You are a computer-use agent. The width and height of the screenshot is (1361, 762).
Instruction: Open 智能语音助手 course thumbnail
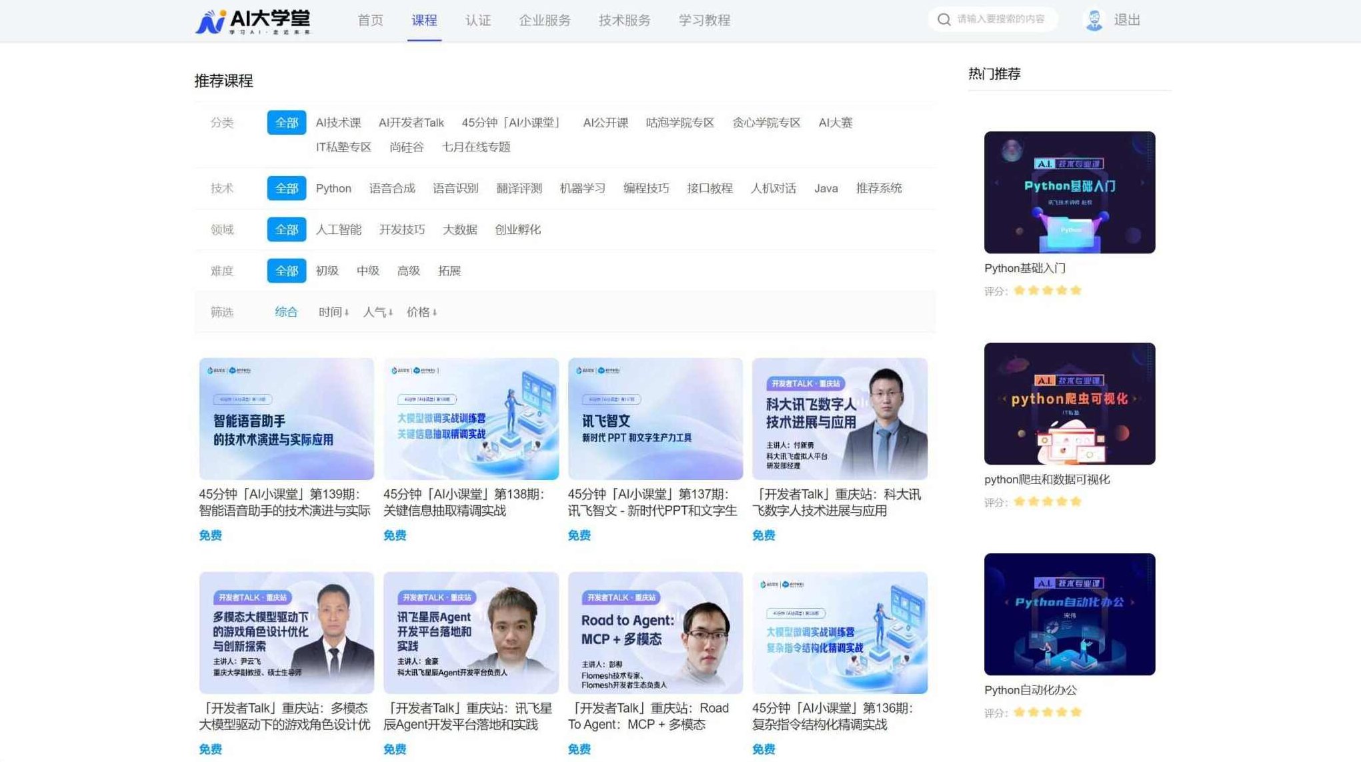pyautogui.click(x=286, y=419)
